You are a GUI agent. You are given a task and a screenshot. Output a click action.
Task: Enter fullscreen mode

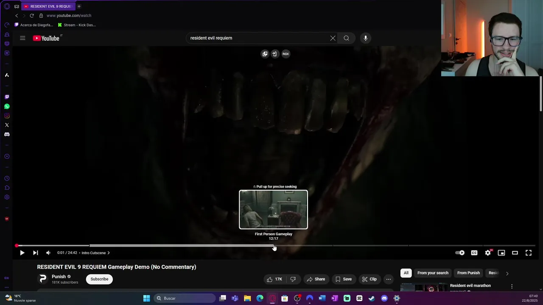529,253
